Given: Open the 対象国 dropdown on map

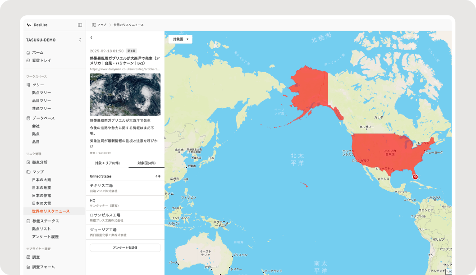Looking at the screenshot, I should 180,39.
